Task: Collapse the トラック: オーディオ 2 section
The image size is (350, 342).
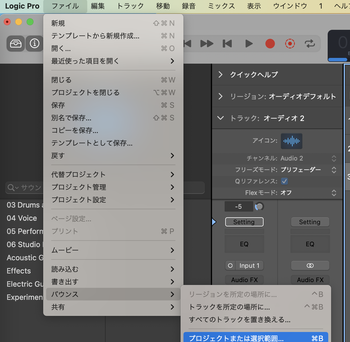Action: (220, 118)
